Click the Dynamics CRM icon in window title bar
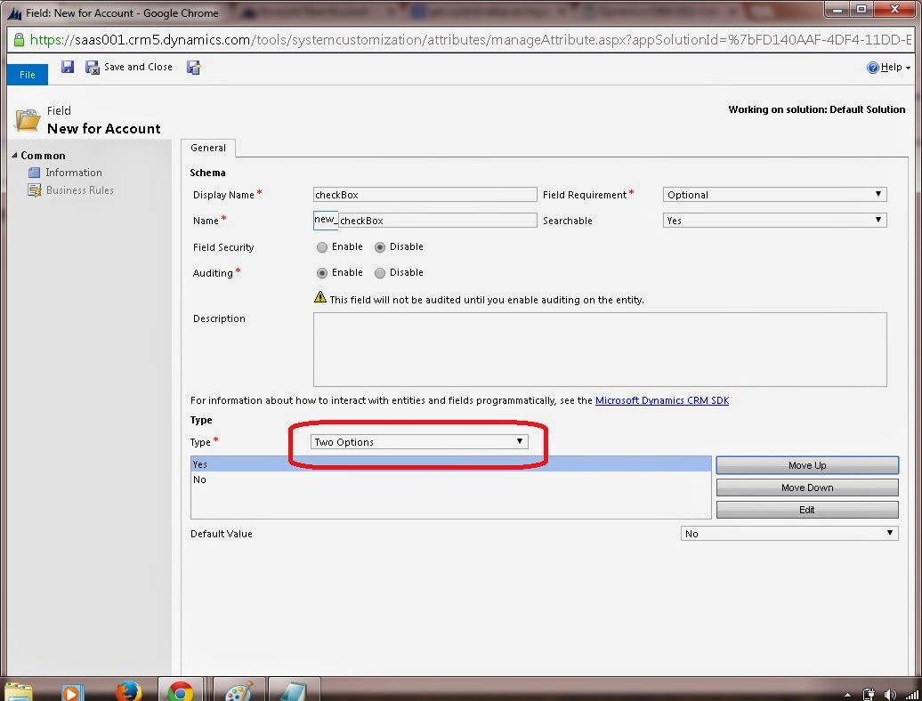This screenshot has width=922, height=701. [14, 13]
